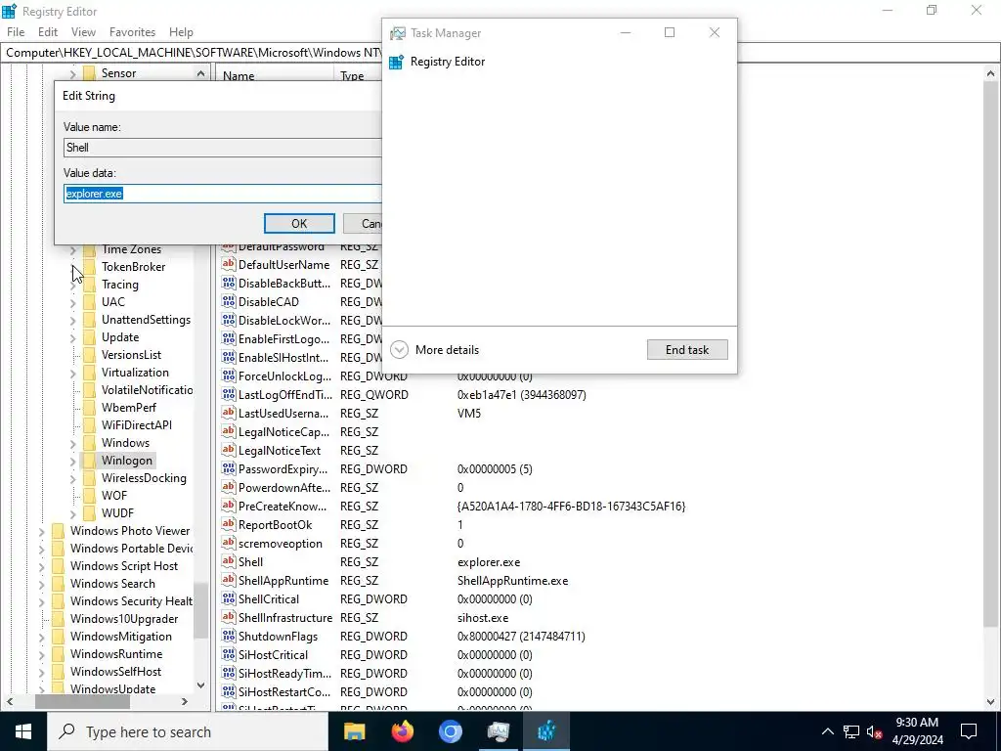Click the Registry Editor taskbar icon
This screenshot has height=751, width=1001.
[x=545, y=731]
